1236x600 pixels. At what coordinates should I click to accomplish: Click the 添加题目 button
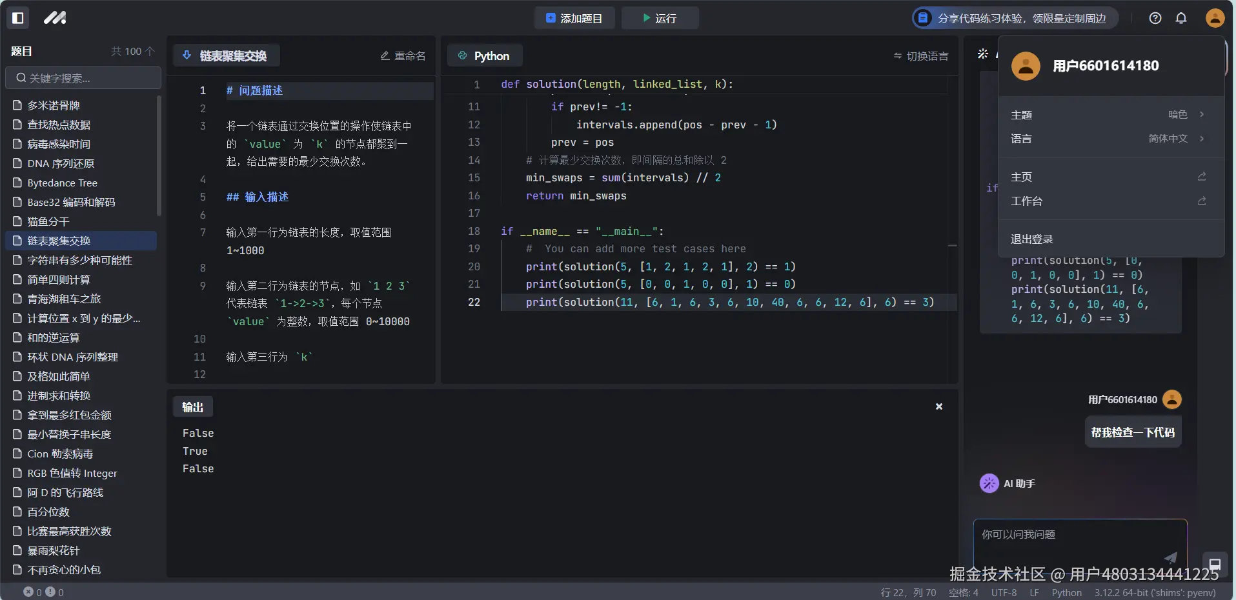[x=574, y=18]
